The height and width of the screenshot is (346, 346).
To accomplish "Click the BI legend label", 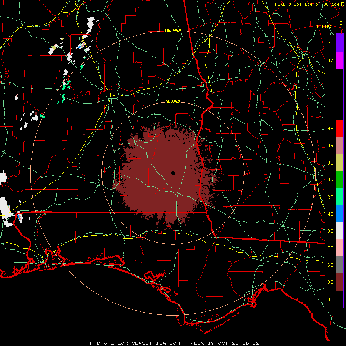I will [330, 282].
